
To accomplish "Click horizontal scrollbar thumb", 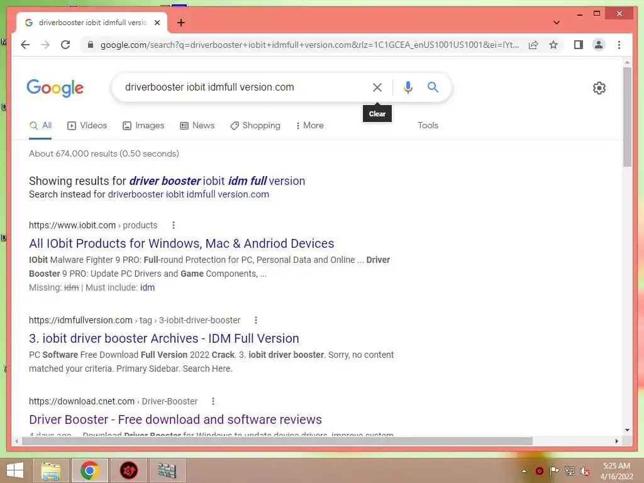I will click(x=277, y=441).
